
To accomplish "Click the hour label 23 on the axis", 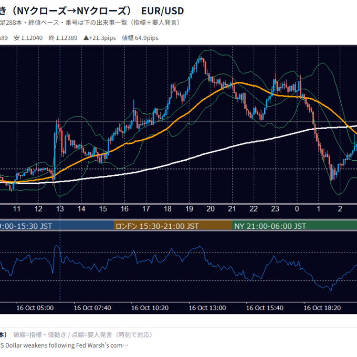I will click(x=275, y=209).
